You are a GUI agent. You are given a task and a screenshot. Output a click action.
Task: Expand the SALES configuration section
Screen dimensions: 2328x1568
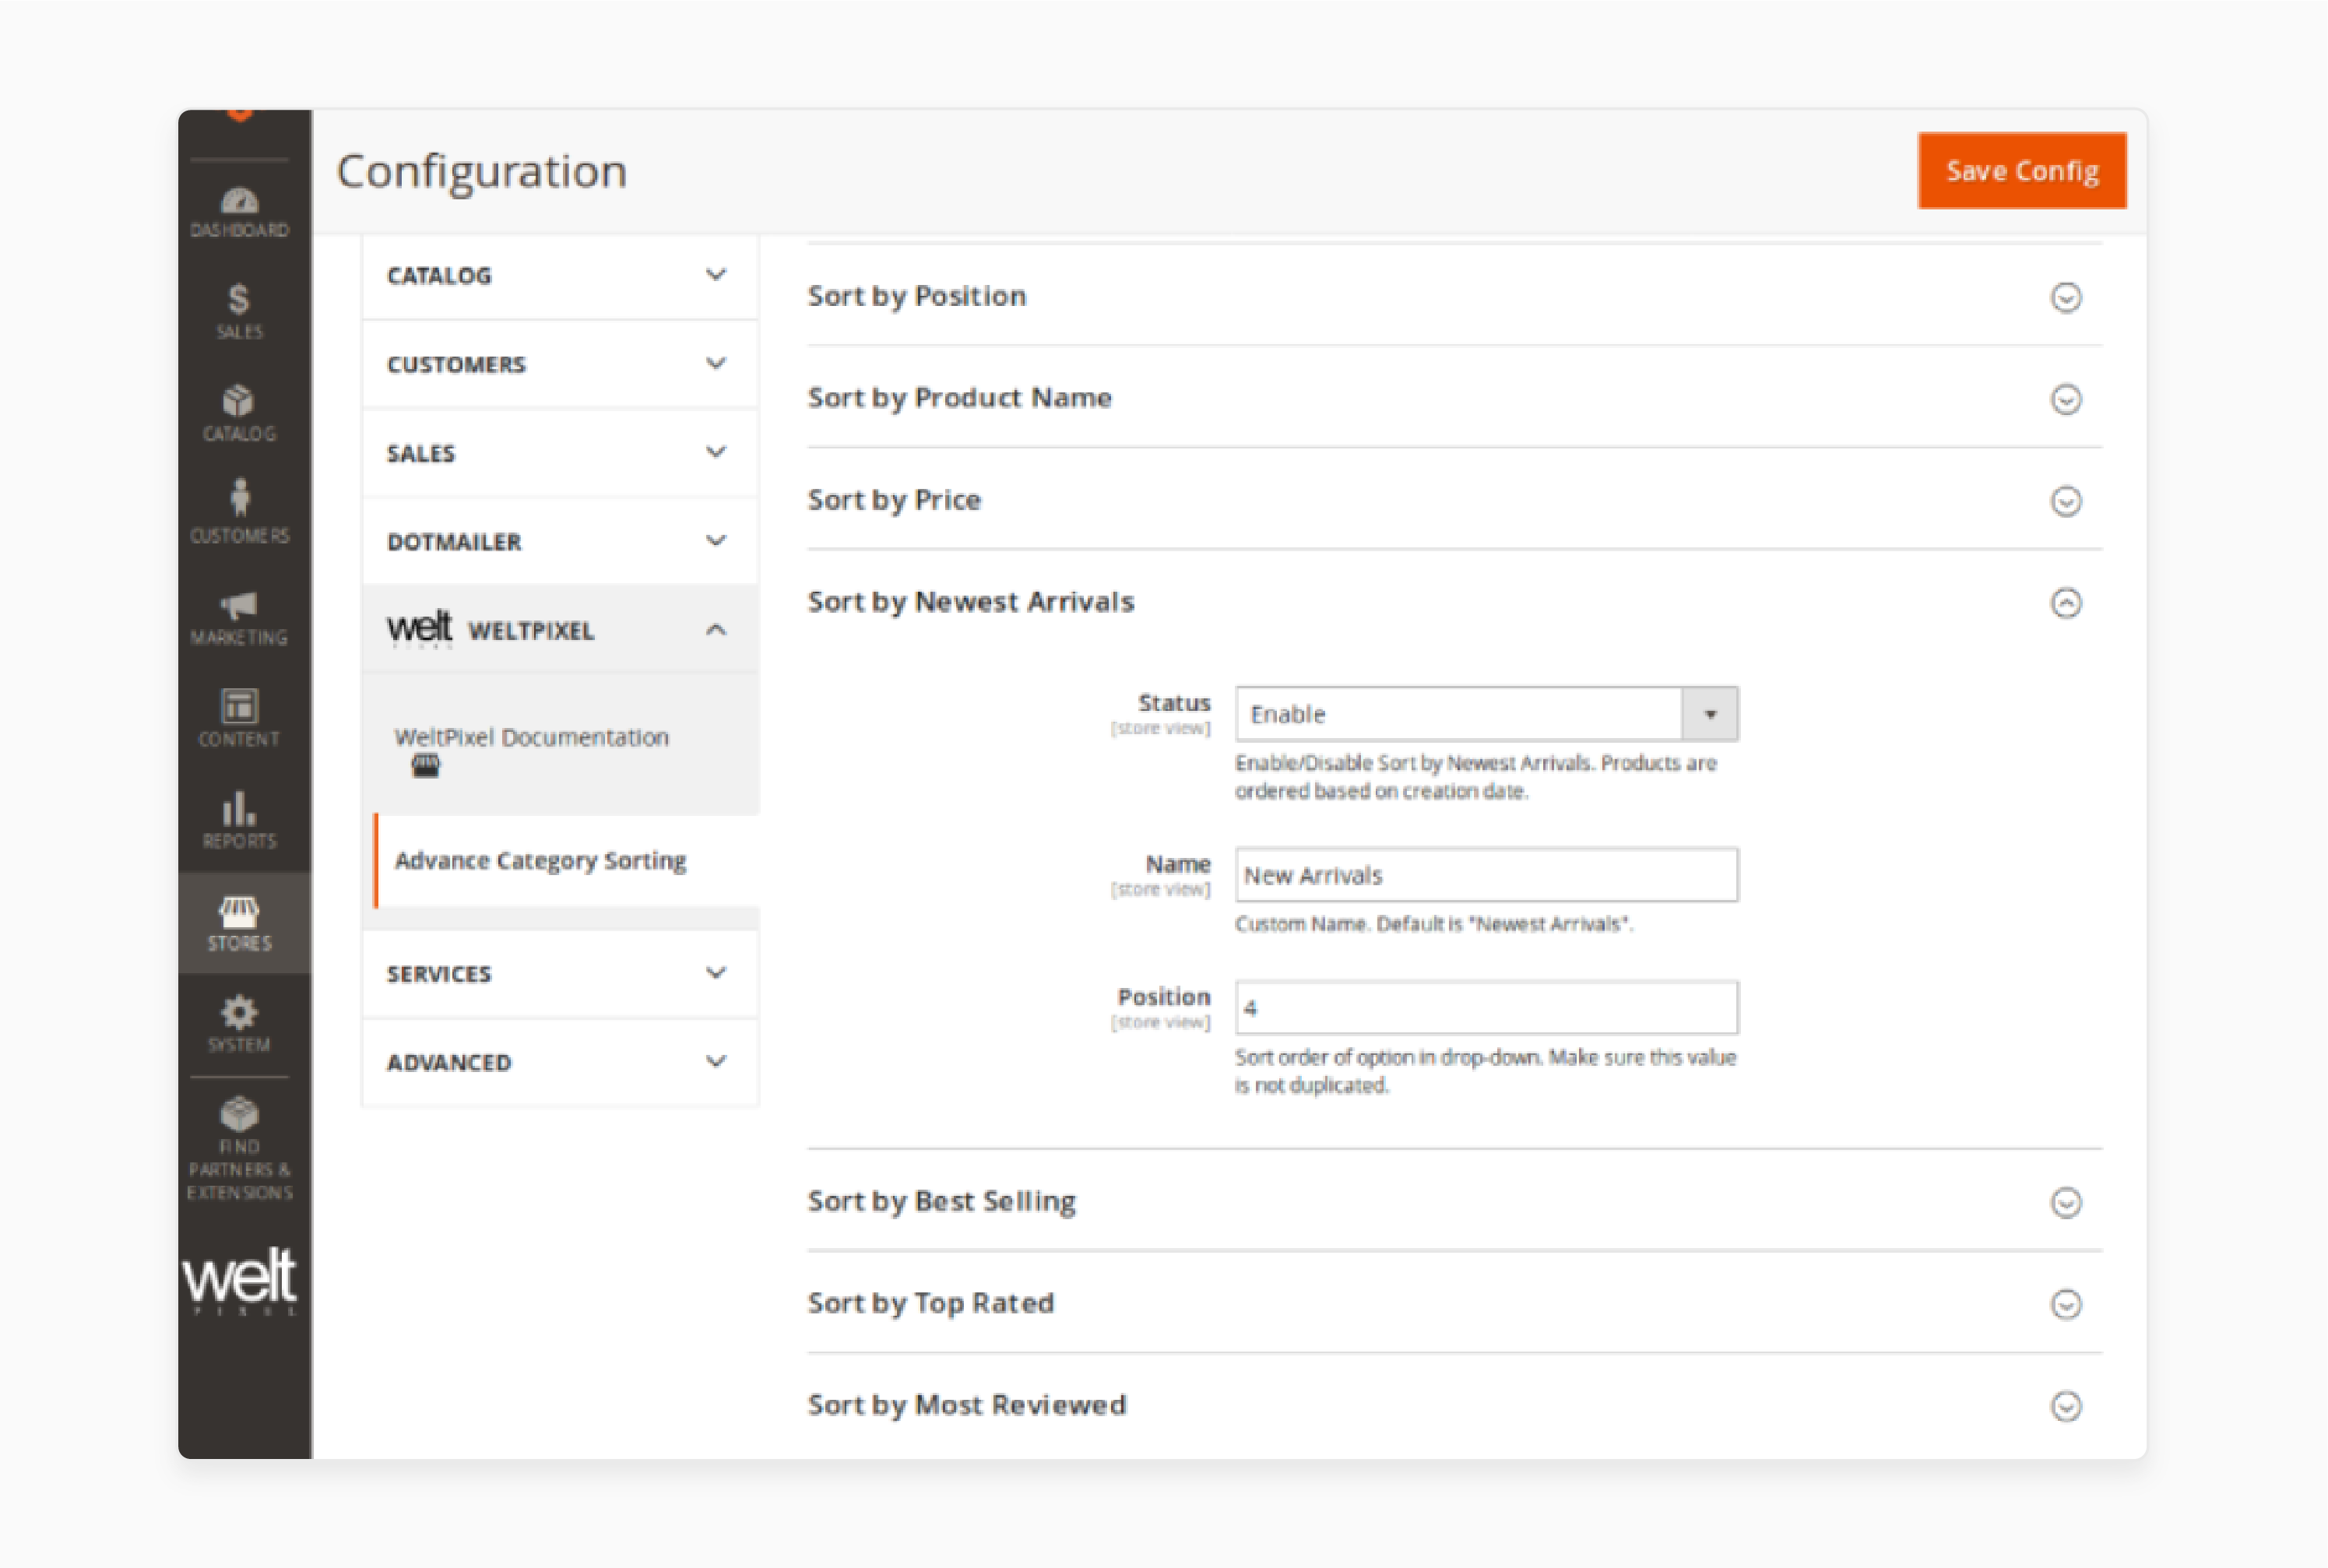560,453
